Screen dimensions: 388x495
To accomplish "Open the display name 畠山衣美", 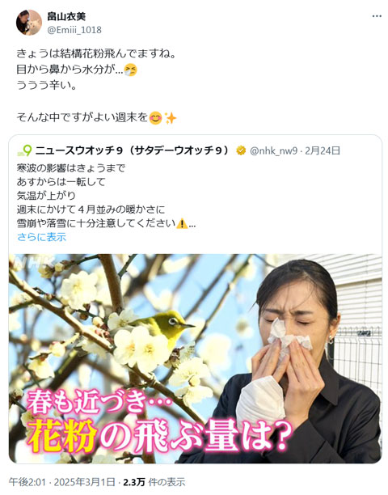I will (x=66, y=16).
